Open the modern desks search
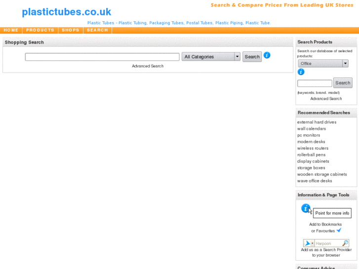359x269 pixels. (x=311, y=142)
